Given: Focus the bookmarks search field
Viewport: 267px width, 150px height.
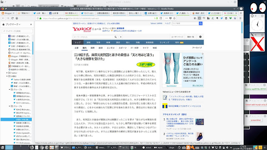Looking at the screenshot, I should 17,31.
